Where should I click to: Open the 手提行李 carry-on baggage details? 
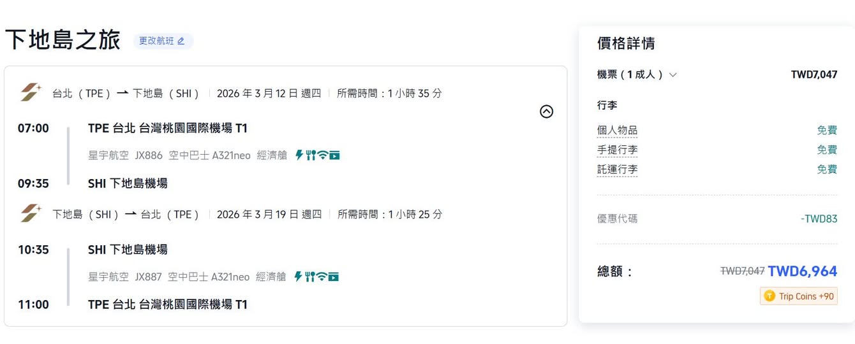point(617,150)
